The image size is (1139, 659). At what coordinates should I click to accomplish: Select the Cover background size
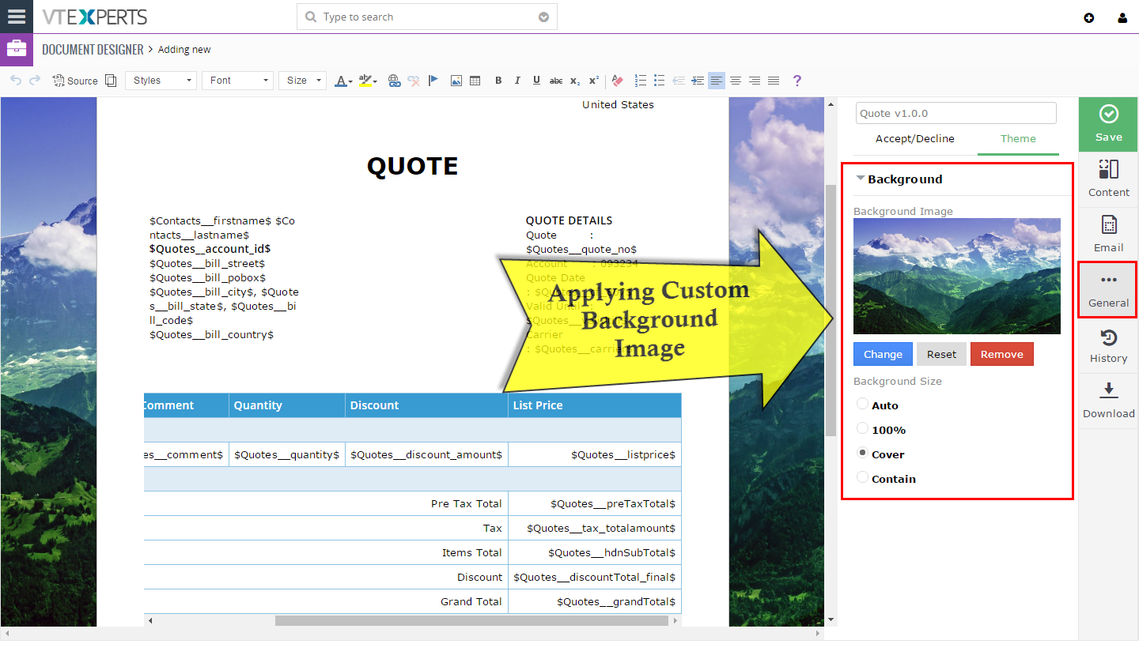tap(862, 453)
